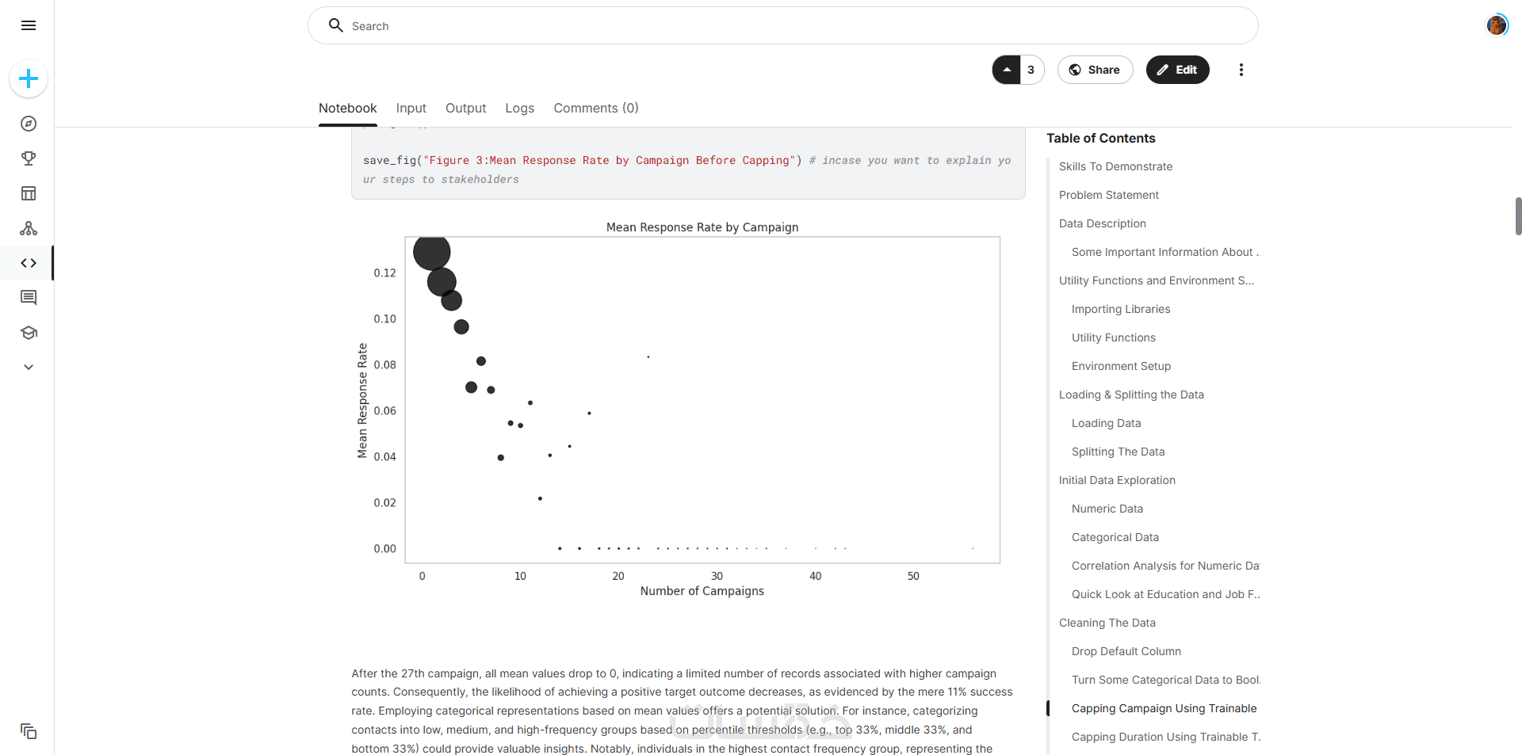The width and height of the screenshot is (1522, 755).
Task: Switch to the Input tab
Action: [x=411, y=109]
